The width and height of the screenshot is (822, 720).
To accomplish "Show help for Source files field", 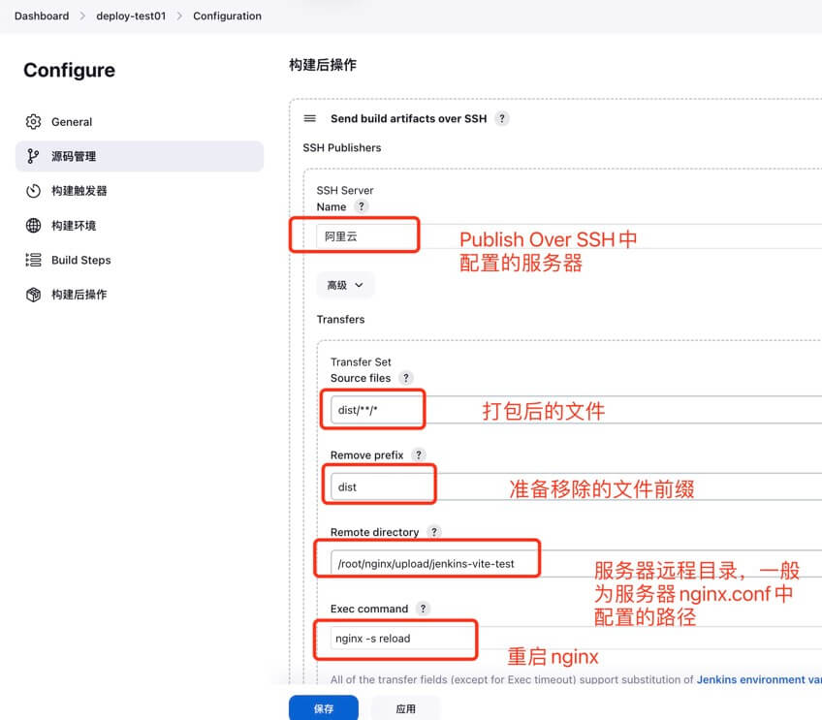I will 406,378.
